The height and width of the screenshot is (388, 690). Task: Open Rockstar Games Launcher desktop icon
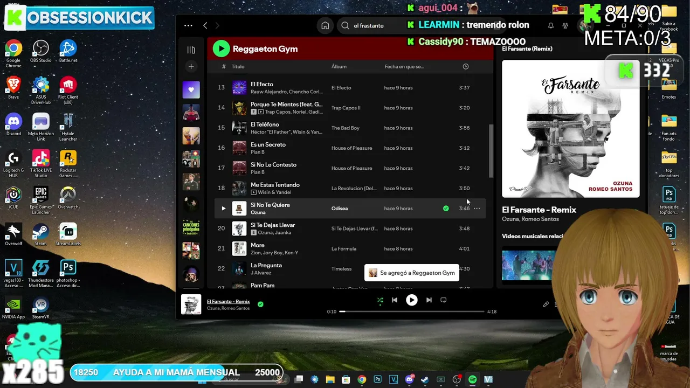click(68, 164)
